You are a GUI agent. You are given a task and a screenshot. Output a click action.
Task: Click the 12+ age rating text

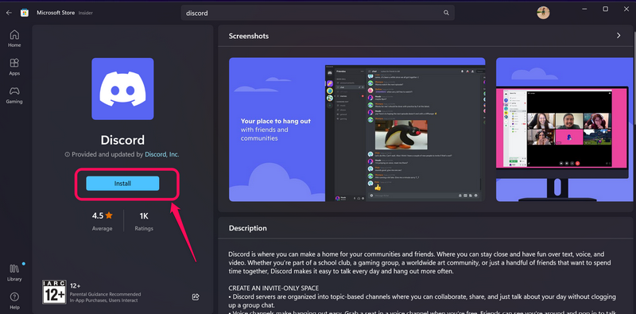click(75, 285)
